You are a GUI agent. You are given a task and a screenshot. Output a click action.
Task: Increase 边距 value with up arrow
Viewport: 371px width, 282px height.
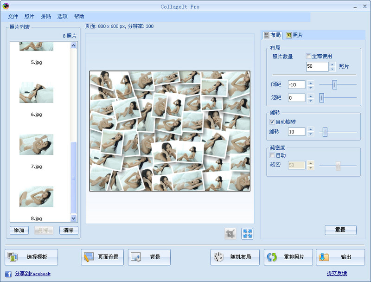[x=311, y=96]
